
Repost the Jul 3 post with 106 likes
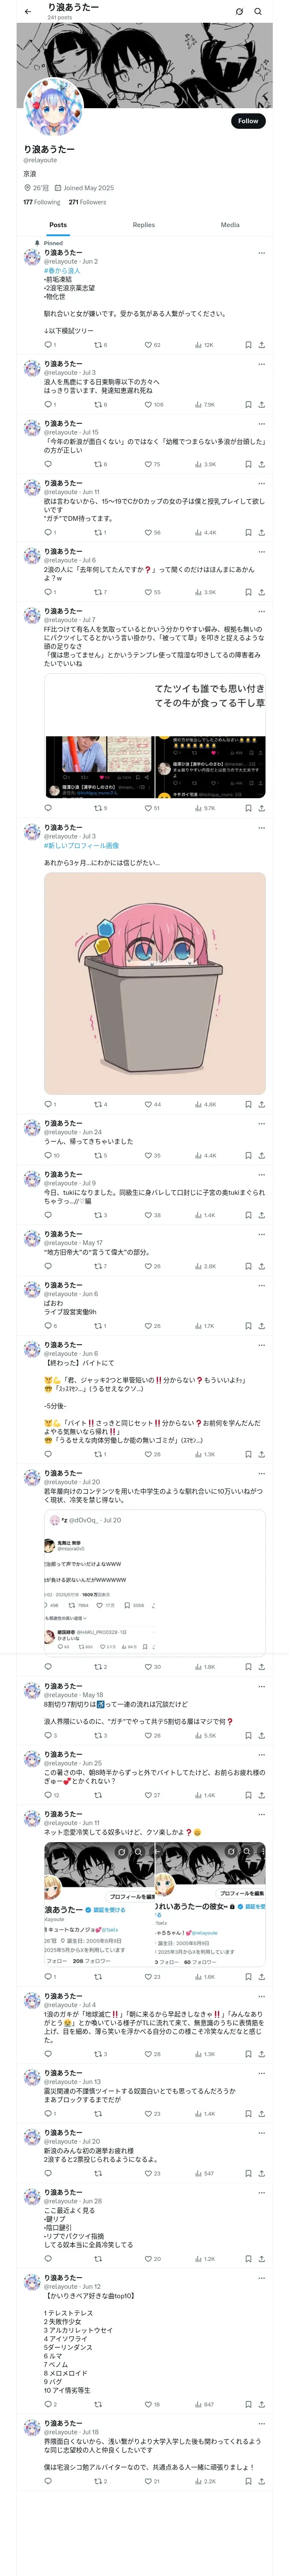(101, 405)
